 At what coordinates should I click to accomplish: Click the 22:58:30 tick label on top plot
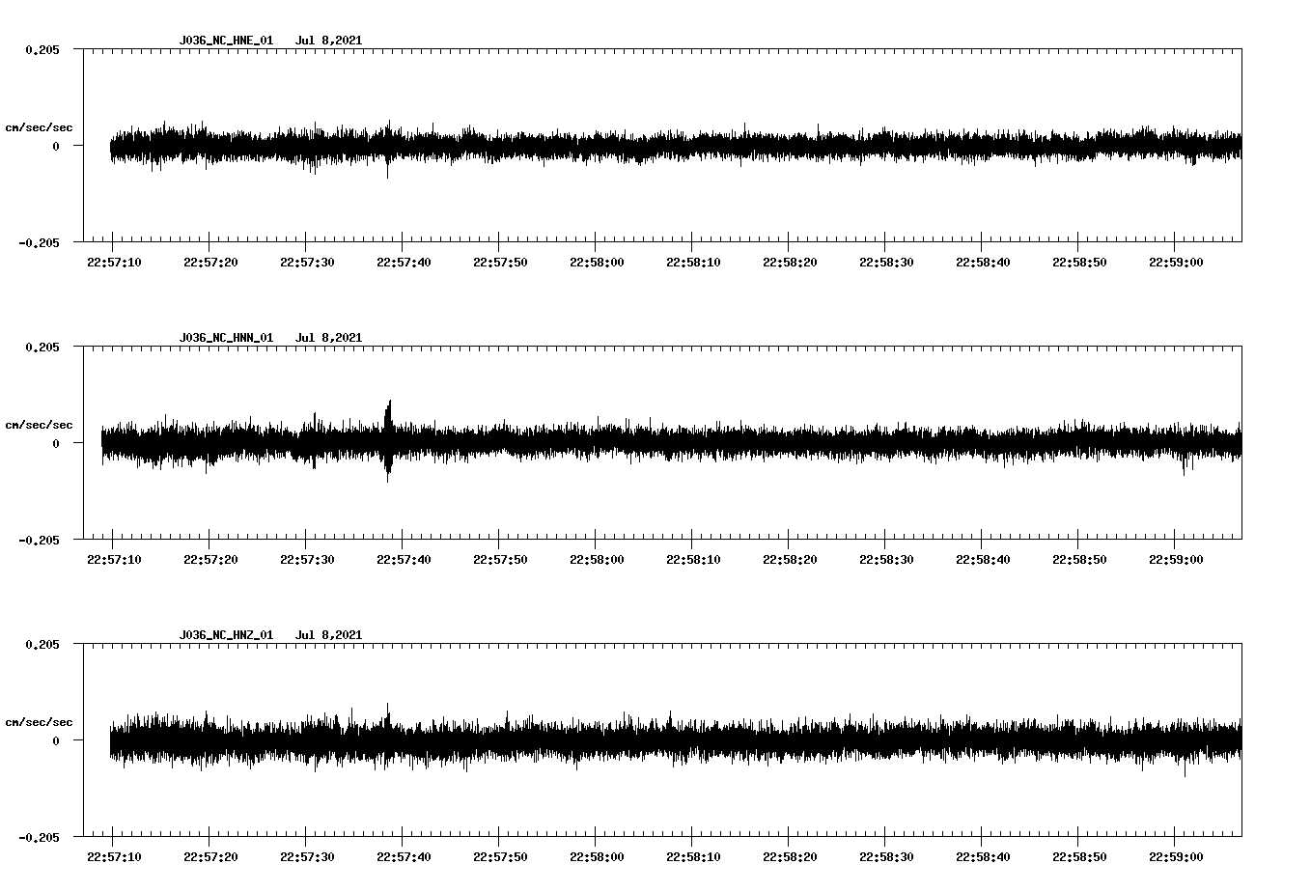click(886, 260)
